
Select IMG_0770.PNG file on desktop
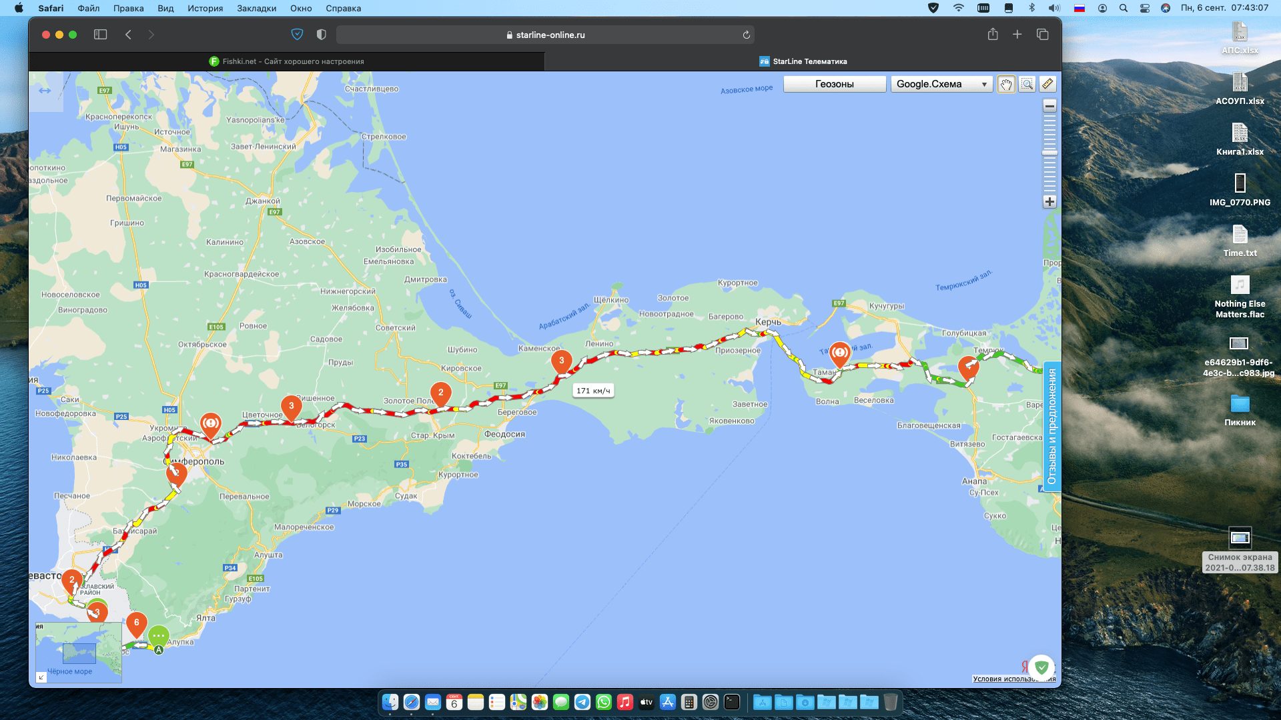pyautogui.click(x=1240, y=189)
